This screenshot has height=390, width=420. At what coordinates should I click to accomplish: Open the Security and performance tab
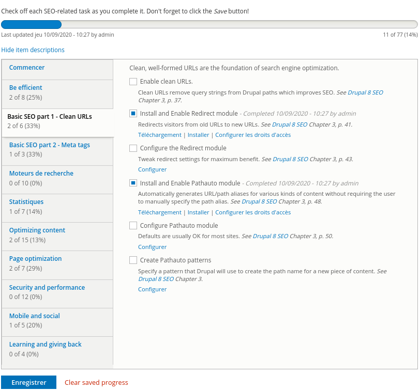[47, 288]
